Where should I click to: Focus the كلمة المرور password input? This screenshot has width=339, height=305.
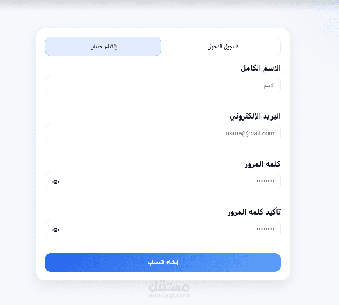click(x=163, y=181)
